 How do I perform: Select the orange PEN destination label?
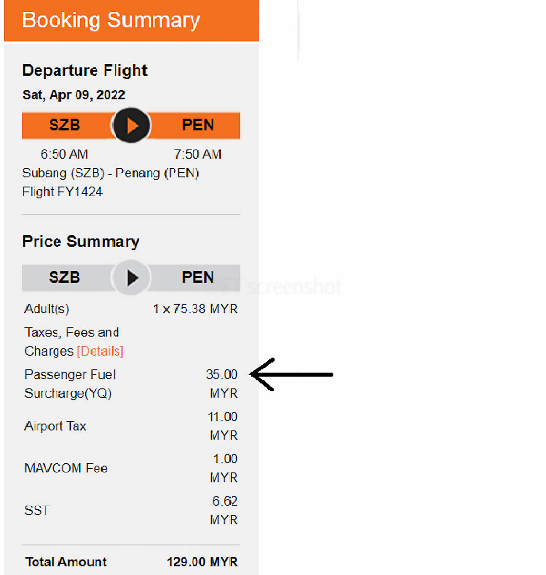coord(197,126)
